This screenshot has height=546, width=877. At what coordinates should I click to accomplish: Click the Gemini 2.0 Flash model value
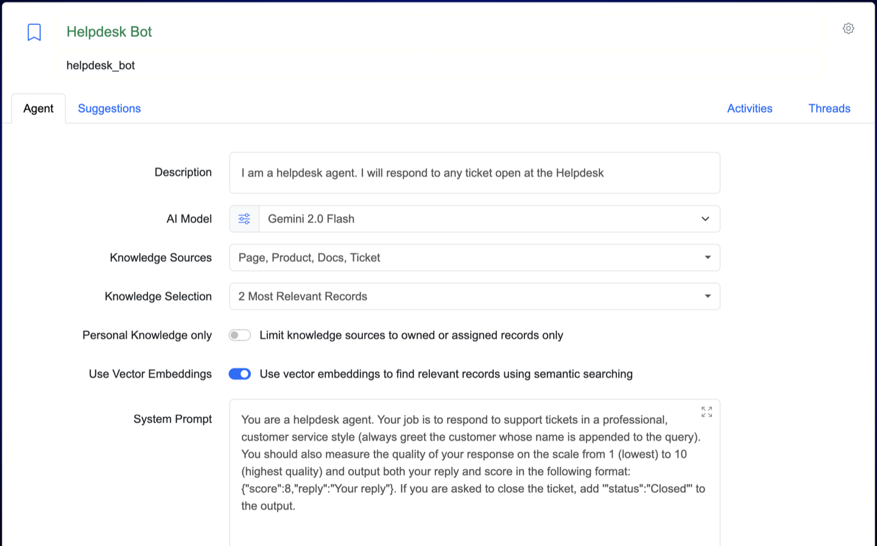click(311, 219)
